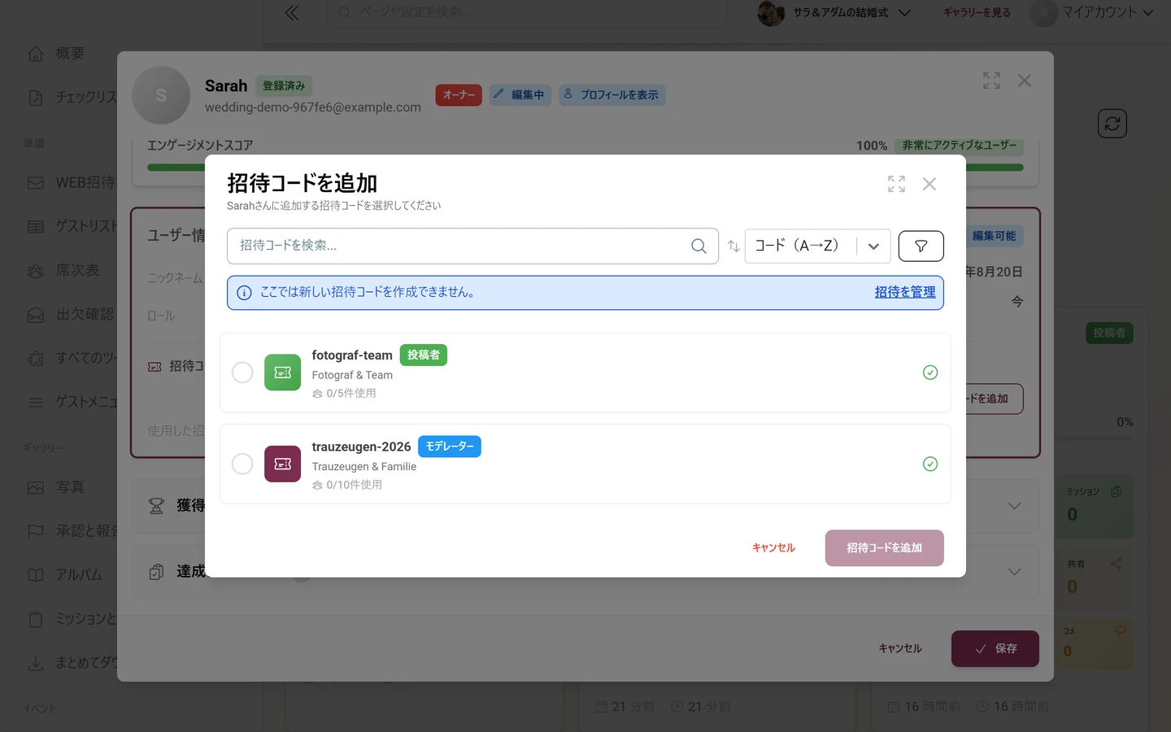The width and height of the screenshot is (1171, 732).
Task: Click the engagement score progress bar
Action: pyautogui.click(x=585, y=168)
